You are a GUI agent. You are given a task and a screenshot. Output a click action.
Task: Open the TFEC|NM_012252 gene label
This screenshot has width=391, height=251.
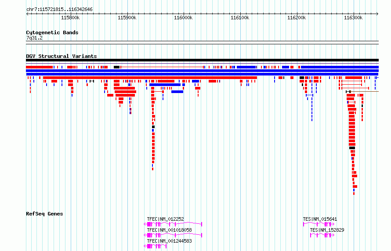(x=165, y=219)
